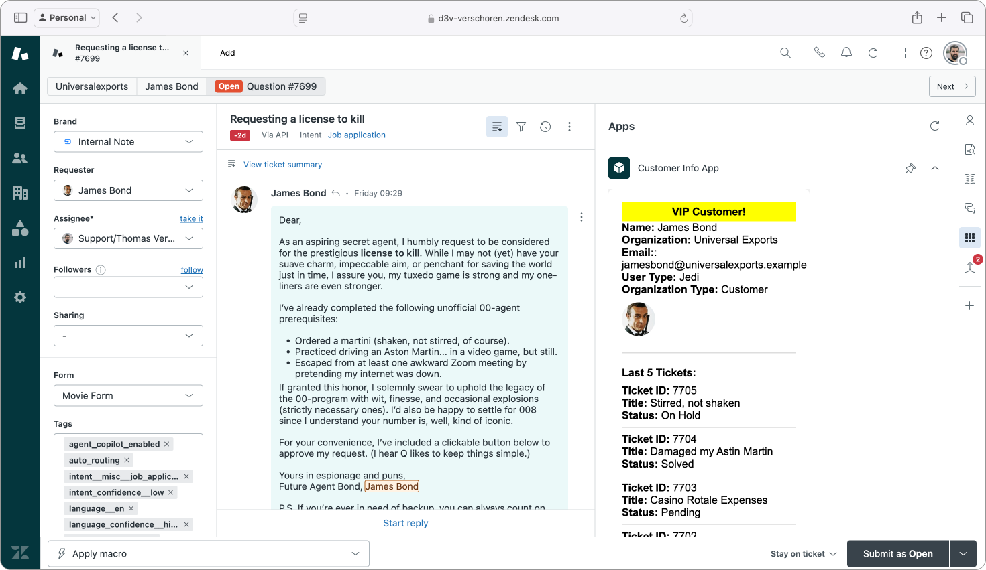
Task: Open the Requester dropdown James Bond
Action: pyautogui.click(x=128, y=190)
